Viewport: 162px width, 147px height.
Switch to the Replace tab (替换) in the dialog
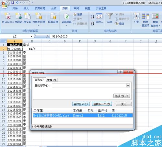click(x=52, y=80)
